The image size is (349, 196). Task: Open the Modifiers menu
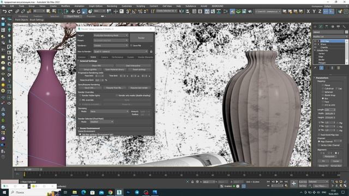(x=65, y=6)
